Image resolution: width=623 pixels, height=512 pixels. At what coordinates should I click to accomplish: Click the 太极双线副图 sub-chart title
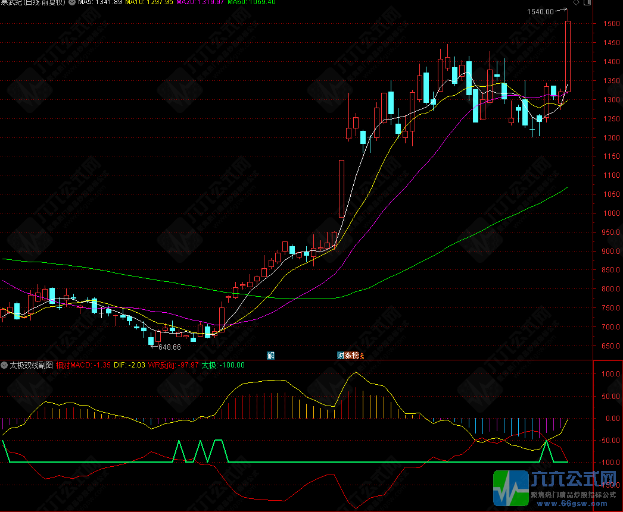tap(31, 365)
